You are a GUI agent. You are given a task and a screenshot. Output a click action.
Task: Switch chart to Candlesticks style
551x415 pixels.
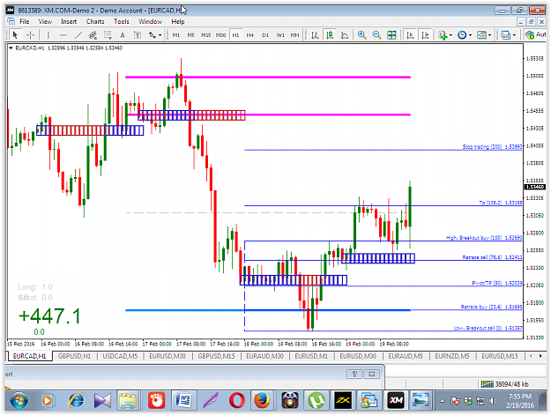click(330, 34)
